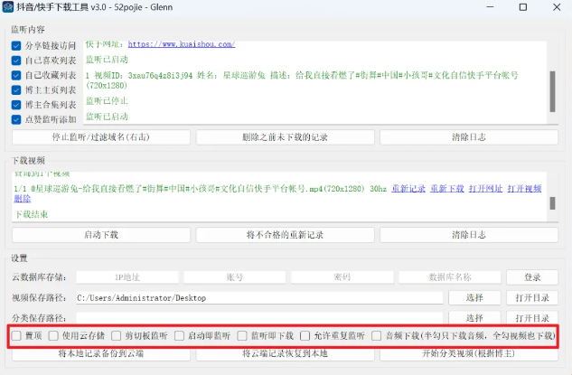
Task: Click the IP地址 input field
Action: pyautogui.click(x=127, y=277)
